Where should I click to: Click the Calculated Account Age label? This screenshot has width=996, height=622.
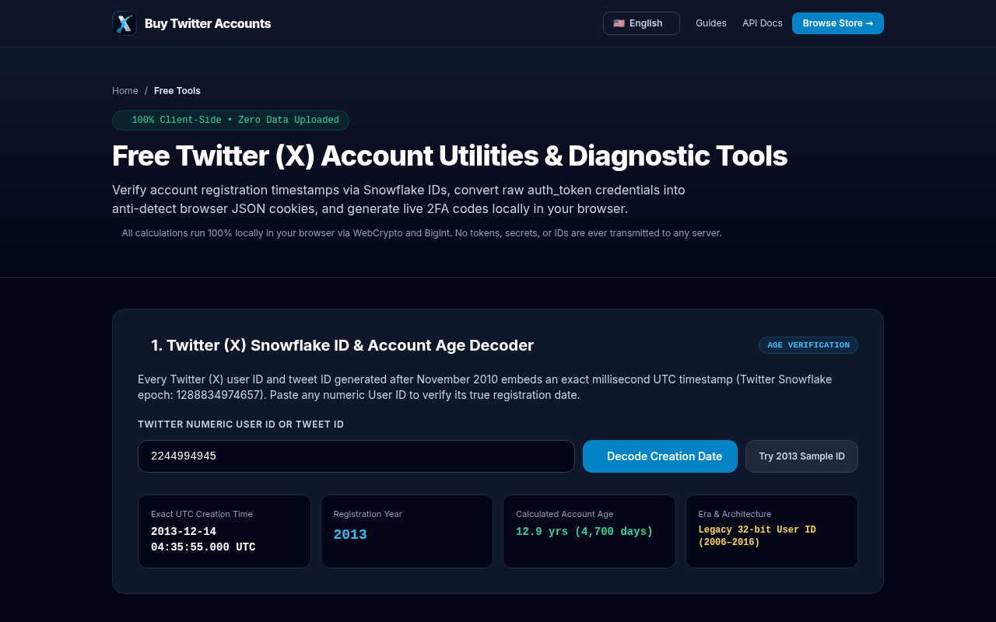[564, 514]
